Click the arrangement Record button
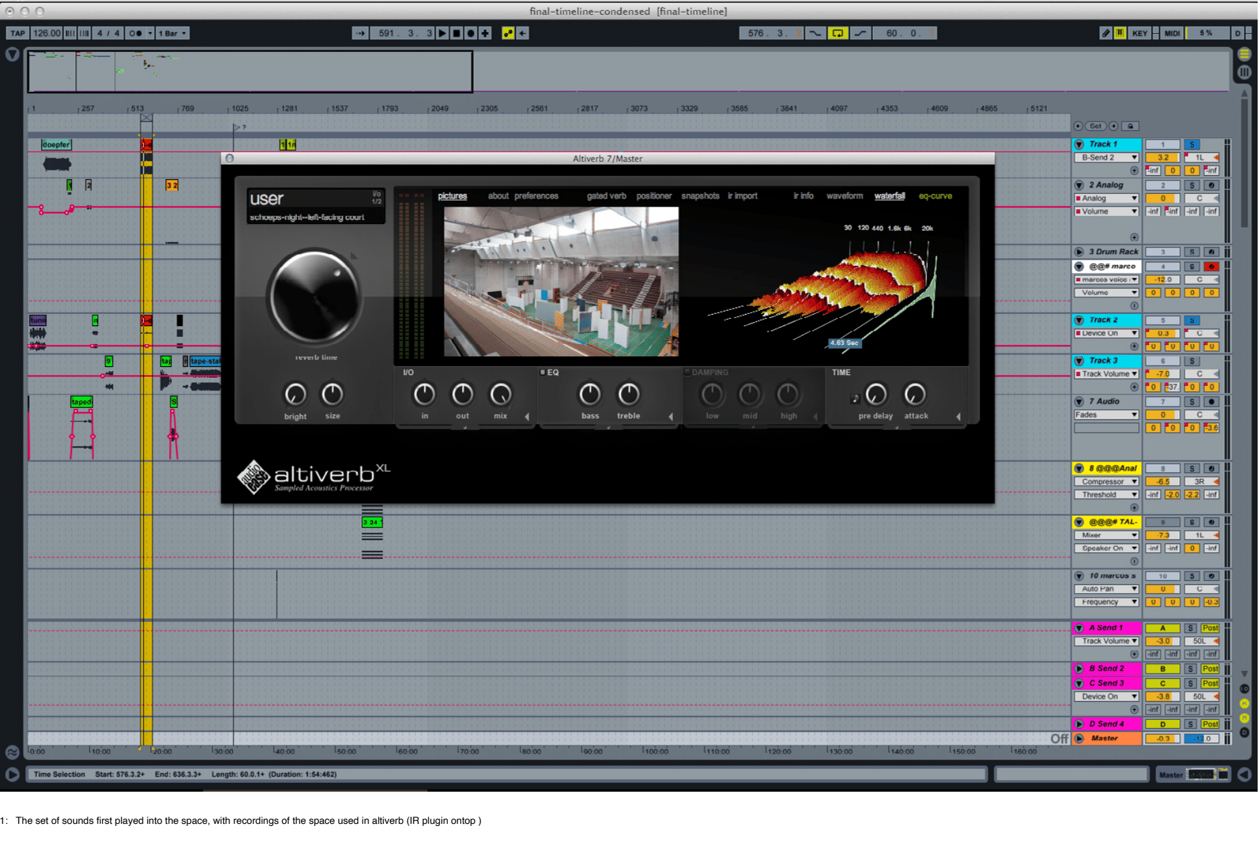Viewport: 1259px width, 842px height. pos(471,33)
